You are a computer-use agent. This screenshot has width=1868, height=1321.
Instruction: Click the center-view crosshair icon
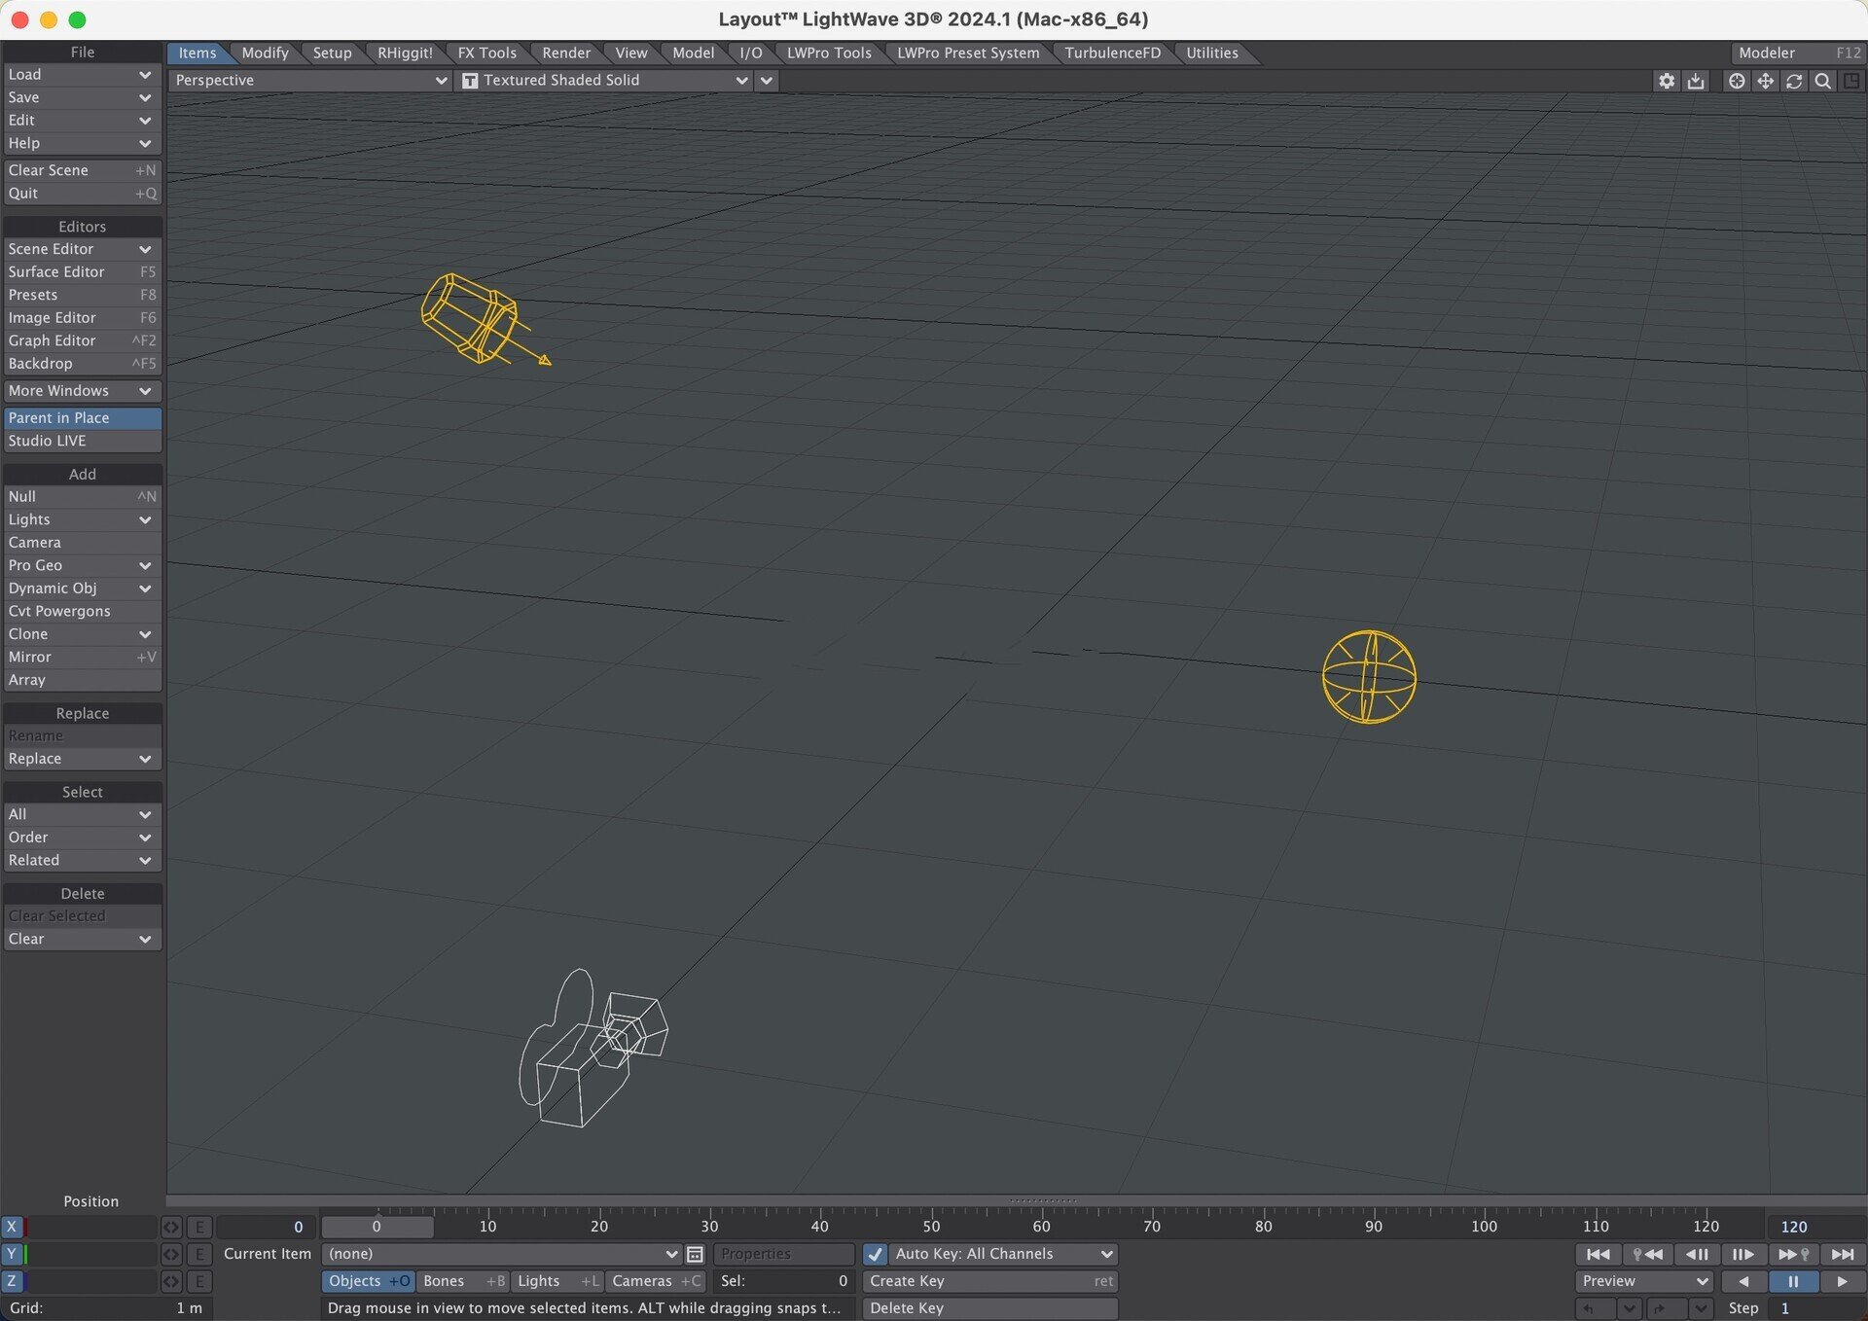pyautogui.click(x=1736, y=81)
